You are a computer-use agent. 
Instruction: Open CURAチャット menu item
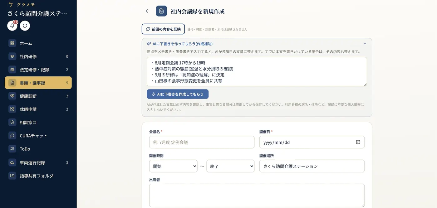tap(38, 136)
